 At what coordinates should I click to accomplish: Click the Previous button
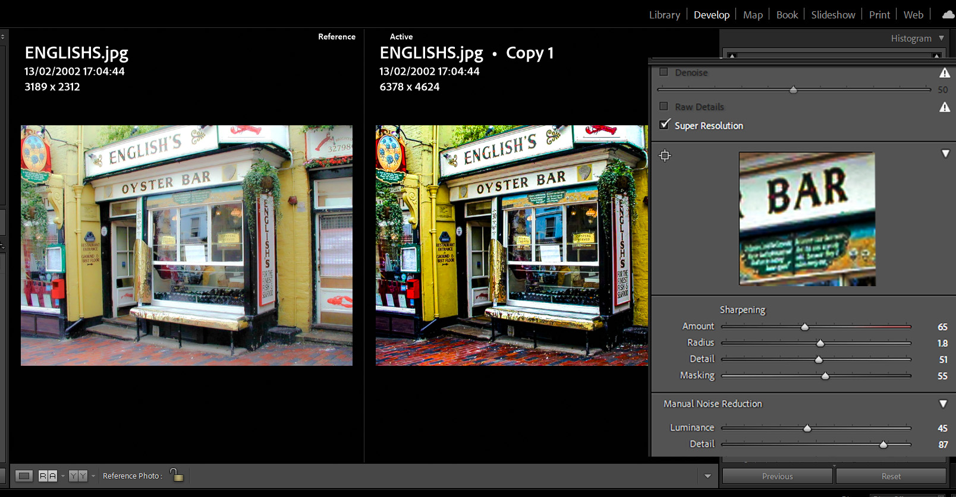pos(777,476)
